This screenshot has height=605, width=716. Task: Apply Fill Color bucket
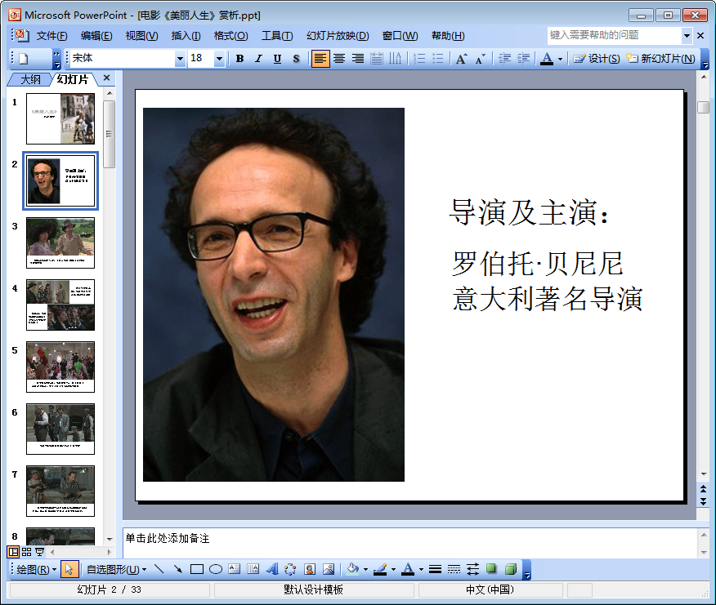pos(353,569)
